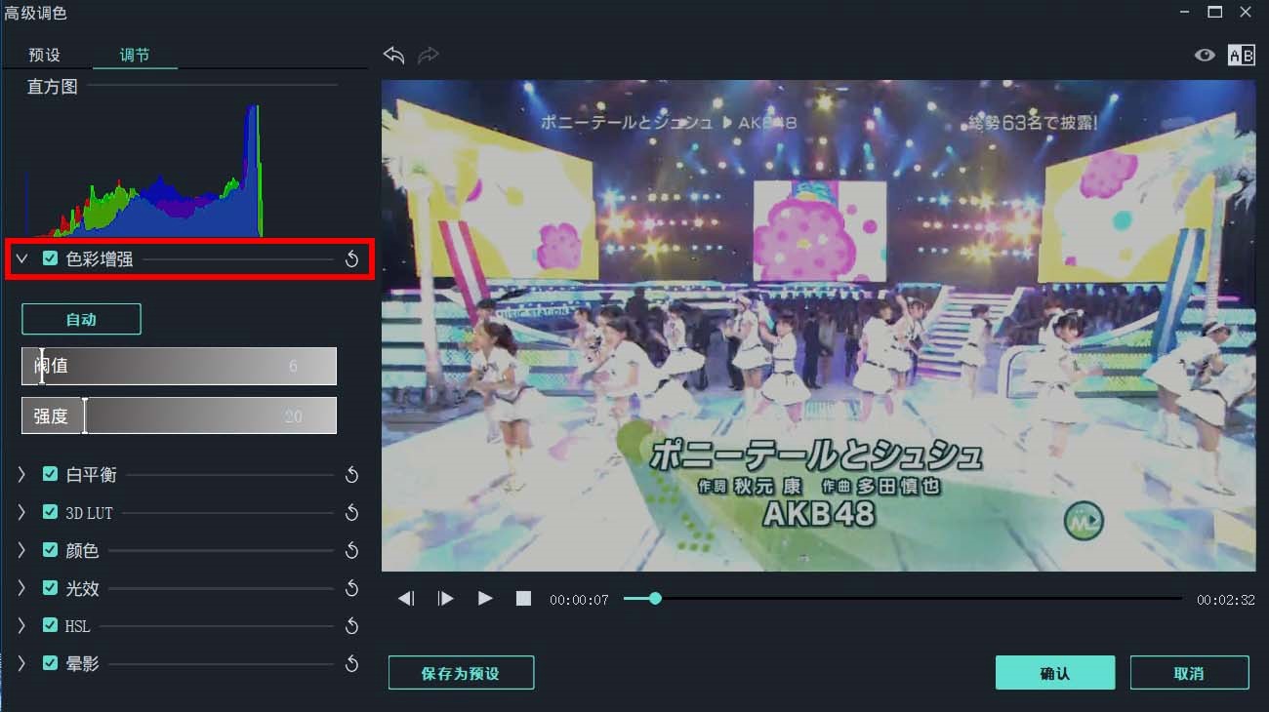Click the 确认 button
1269x712 pixels.
pos(1054,673)
